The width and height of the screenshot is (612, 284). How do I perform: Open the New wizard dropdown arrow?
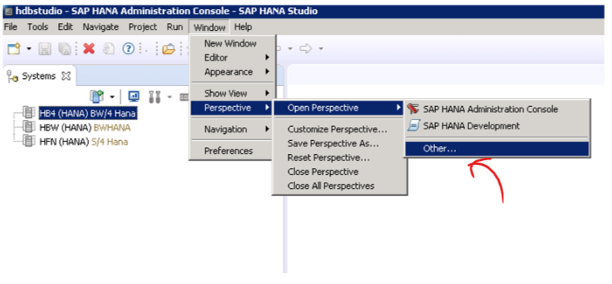(29, 50)
